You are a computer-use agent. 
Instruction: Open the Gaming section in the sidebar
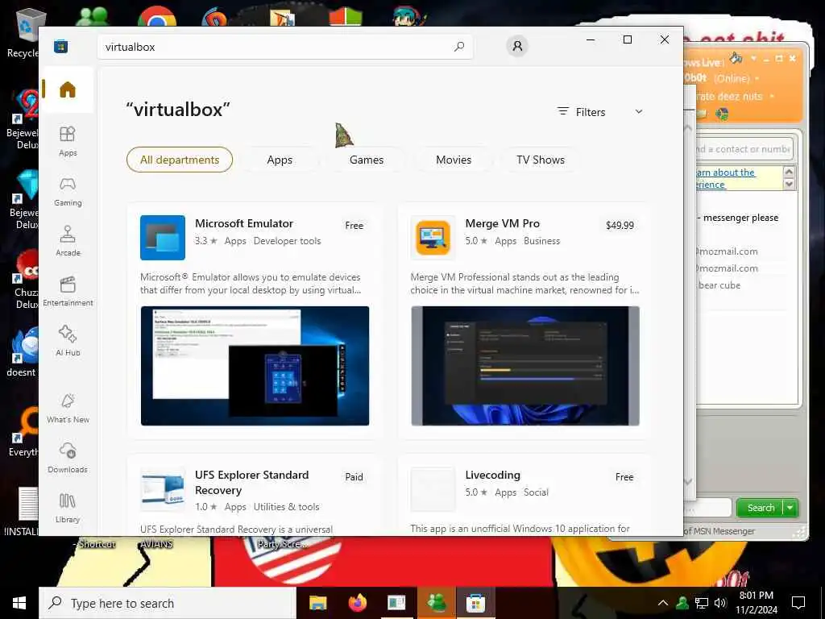tap(68, 191)
